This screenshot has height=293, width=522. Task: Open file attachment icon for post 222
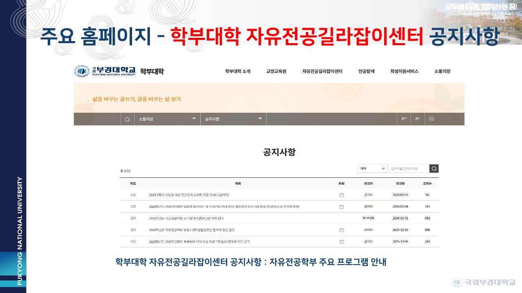pos(341,242)
